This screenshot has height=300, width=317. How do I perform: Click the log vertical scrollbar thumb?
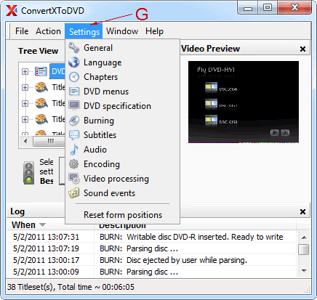click(x=304, y=250)
